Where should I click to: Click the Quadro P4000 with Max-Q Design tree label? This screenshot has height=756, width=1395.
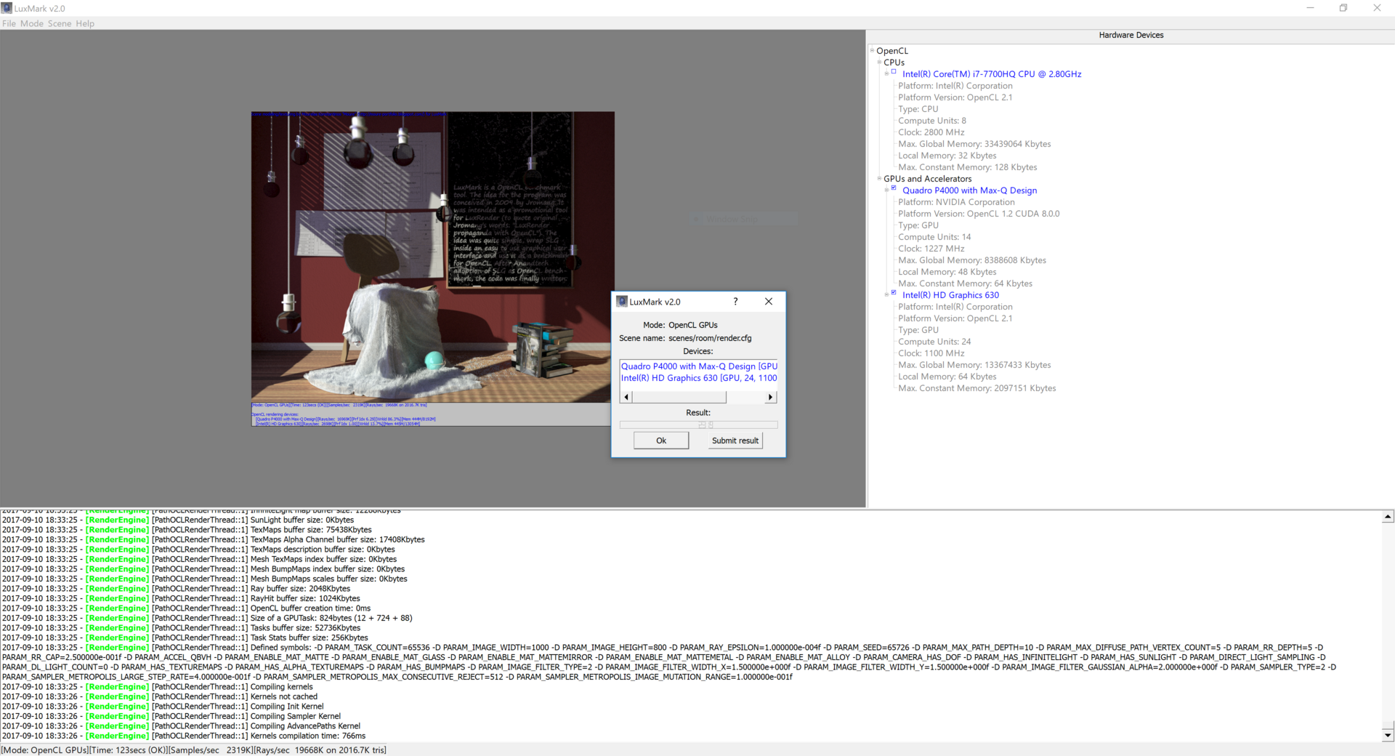coord(969,190)
